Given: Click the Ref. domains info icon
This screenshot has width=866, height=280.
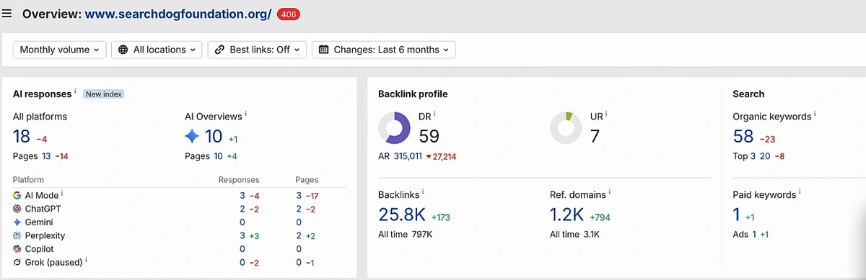Looking at the screenshot, I should coord(611,192).
